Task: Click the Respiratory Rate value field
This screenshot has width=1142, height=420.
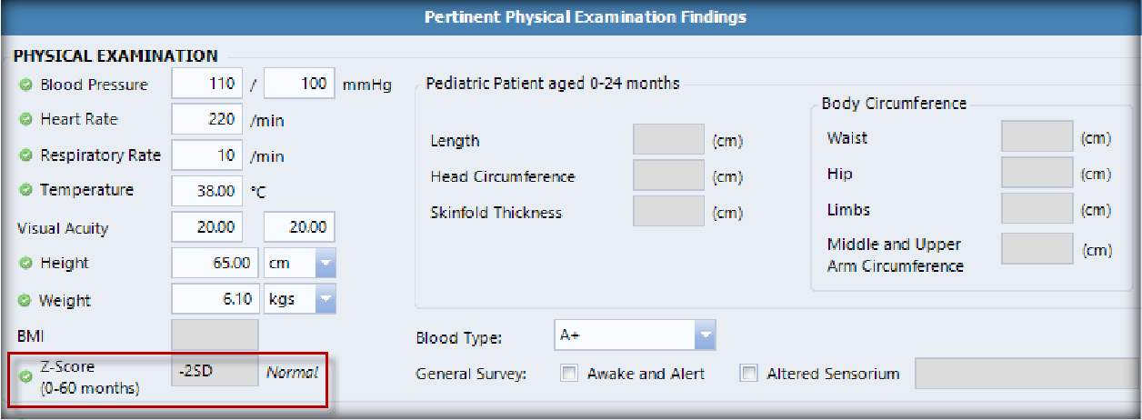Action: click(x=207, y=155)
